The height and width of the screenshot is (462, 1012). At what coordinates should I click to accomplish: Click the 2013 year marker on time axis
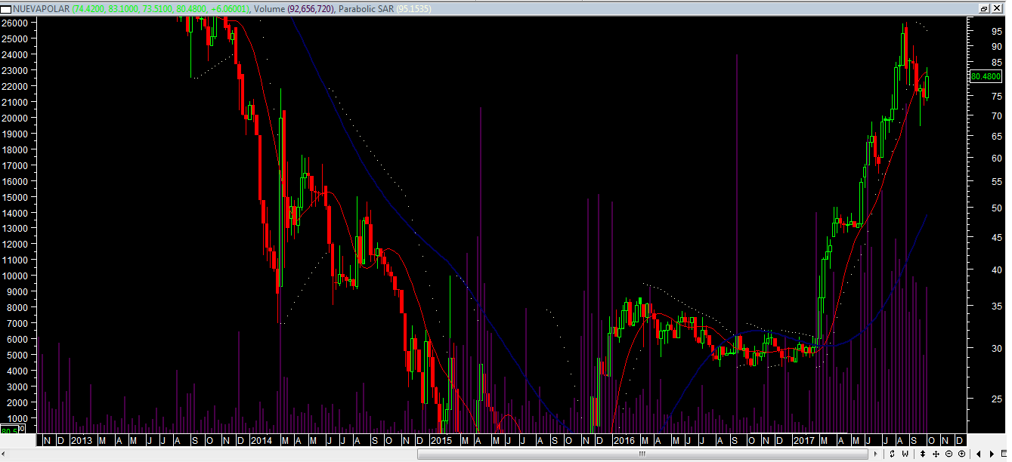click(81, 440)
